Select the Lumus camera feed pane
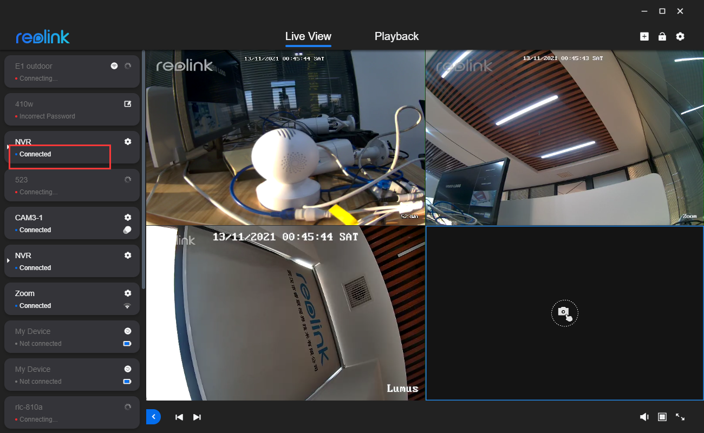704x433 pixels. (x=285, y=313)
